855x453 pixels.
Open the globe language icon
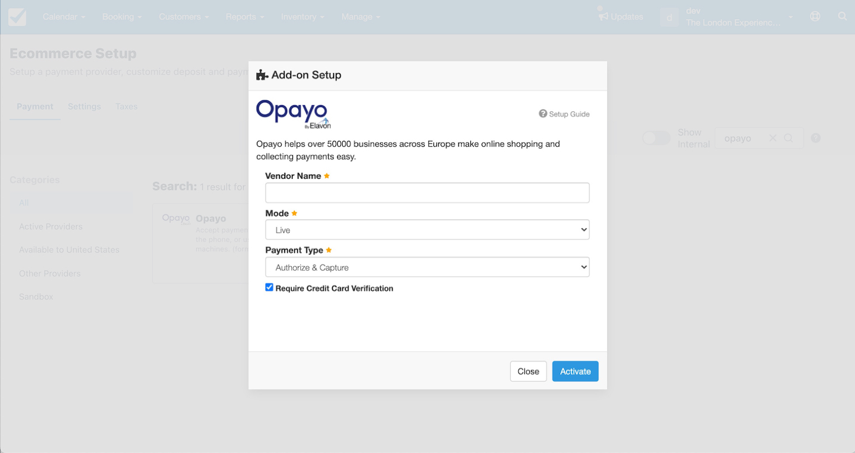click(x=815, y=17)
